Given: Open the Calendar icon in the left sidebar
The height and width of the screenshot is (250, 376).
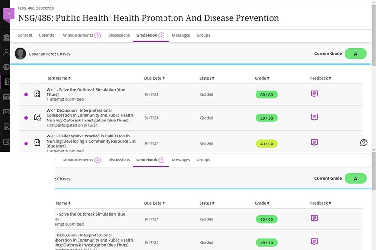Looking at the screenshot, I should pos(6,97).
